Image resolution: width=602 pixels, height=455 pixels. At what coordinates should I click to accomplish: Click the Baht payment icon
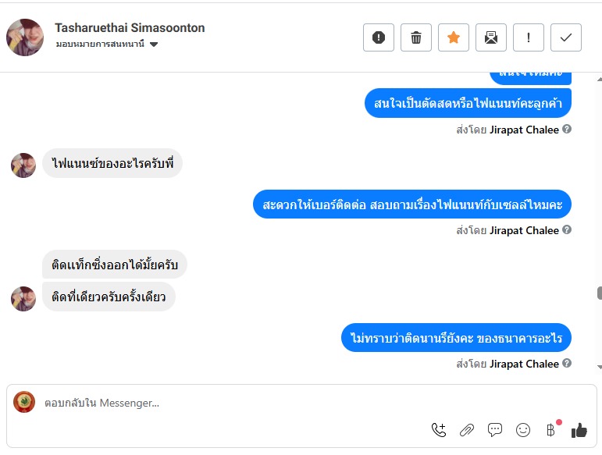click(551, 429)
